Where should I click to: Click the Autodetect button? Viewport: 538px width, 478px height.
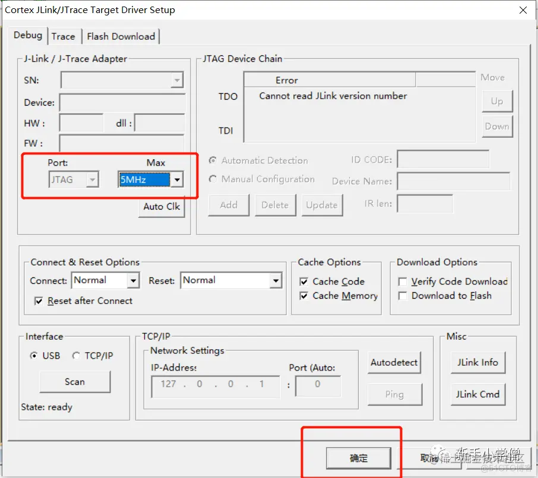pos(394,362)
